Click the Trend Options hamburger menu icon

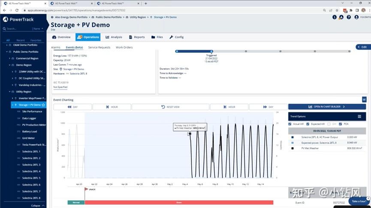click(x=359, y=116)
